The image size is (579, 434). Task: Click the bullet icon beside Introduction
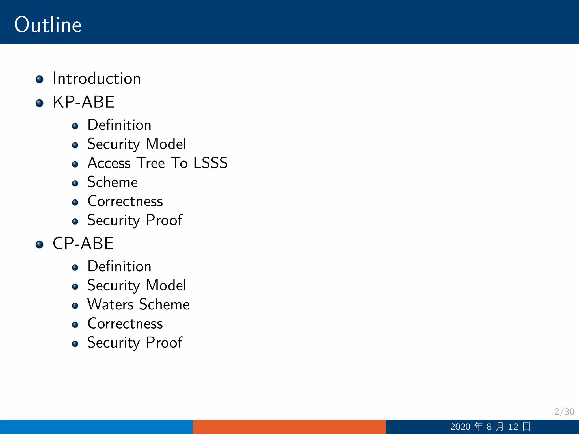40,79
